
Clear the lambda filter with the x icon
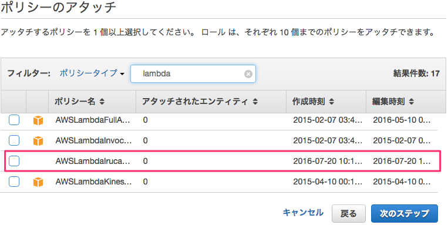(x=248, y=74)
